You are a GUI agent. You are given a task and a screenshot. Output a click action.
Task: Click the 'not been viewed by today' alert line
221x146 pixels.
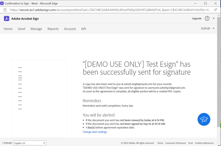point(125,120)
